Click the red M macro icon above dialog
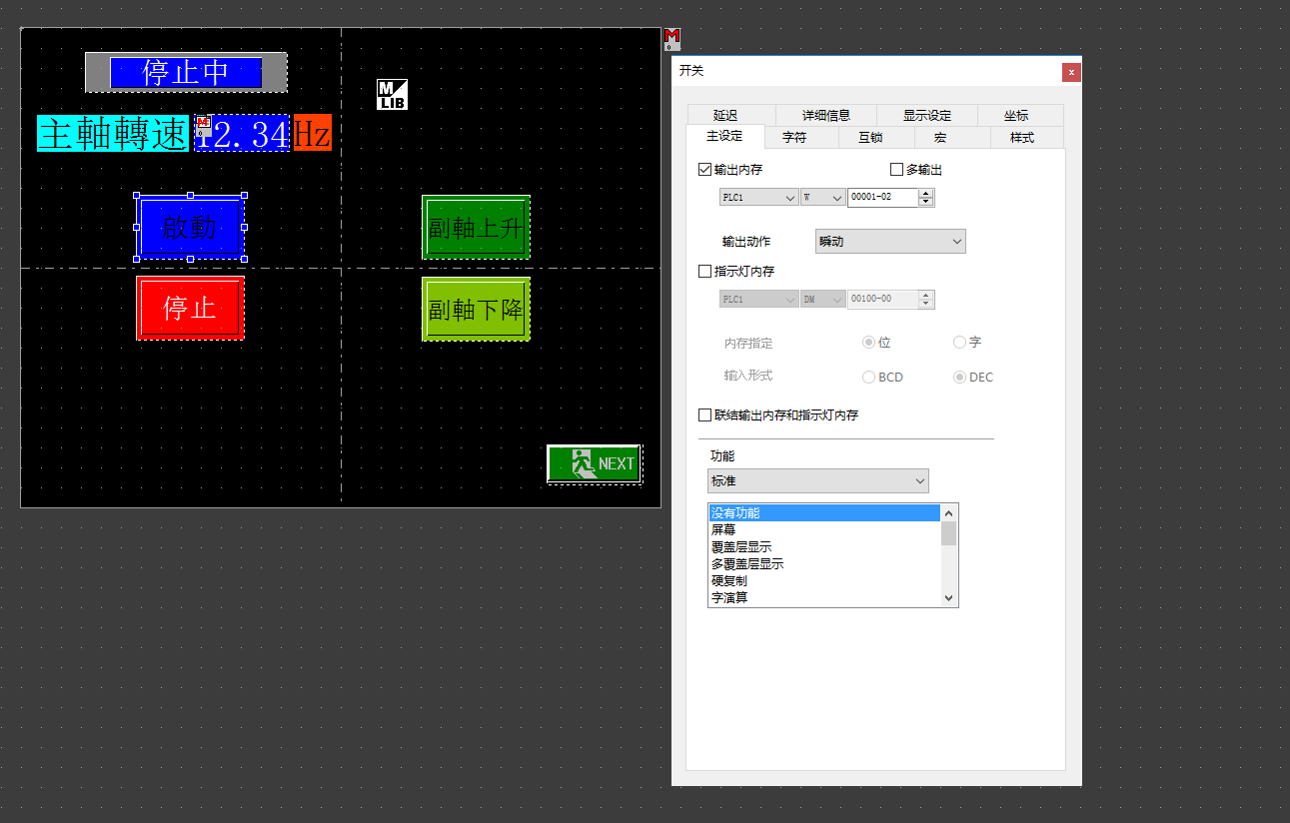The height and width of the screenshot is (823, 1290). [x=671, y=38]
